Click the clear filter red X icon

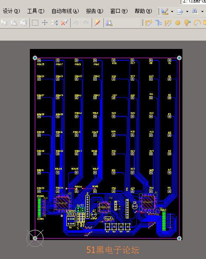[64, 23]
